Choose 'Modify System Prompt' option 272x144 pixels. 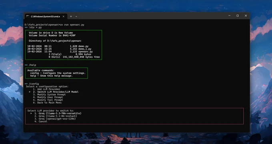(x=50, y=94)
